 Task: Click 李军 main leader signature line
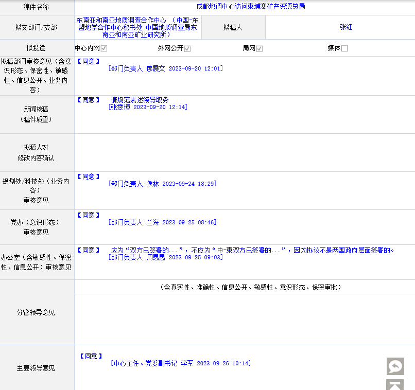tap(180, 363)
